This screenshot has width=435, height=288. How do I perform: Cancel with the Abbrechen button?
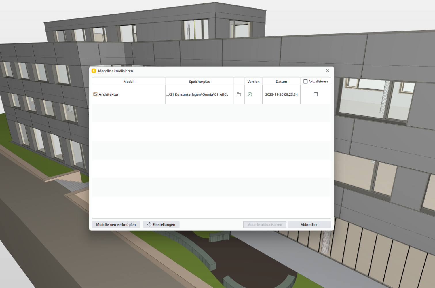coord(309,225)
